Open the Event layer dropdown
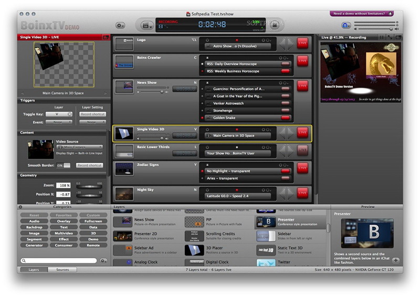Screen dimensions: 420x297 tap(59, 122)
